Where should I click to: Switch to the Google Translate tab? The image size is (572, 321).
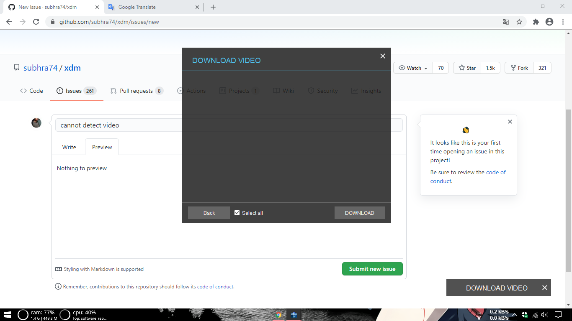(x=153, y=7)
